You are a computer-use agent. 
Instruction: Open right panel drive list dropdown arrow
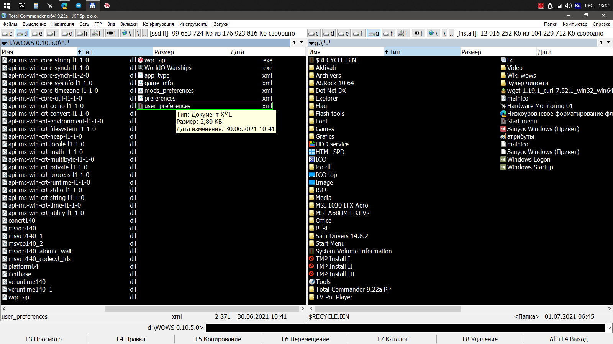click(x=311, y=43)
